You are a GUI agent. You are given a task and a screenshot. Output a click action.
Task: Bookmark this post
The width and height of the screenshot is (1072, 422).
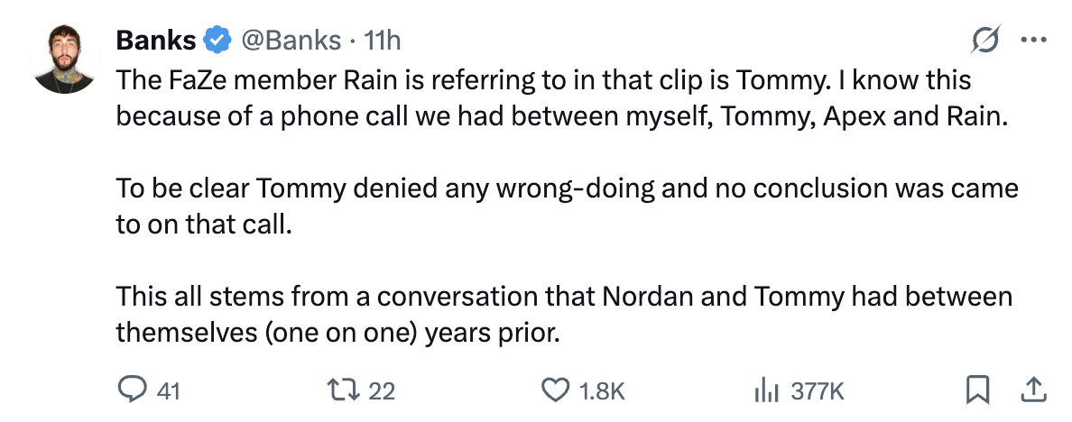coord(976,390)
